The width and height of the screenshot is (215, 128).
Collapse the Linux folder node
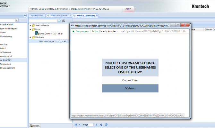pos(30,29)
